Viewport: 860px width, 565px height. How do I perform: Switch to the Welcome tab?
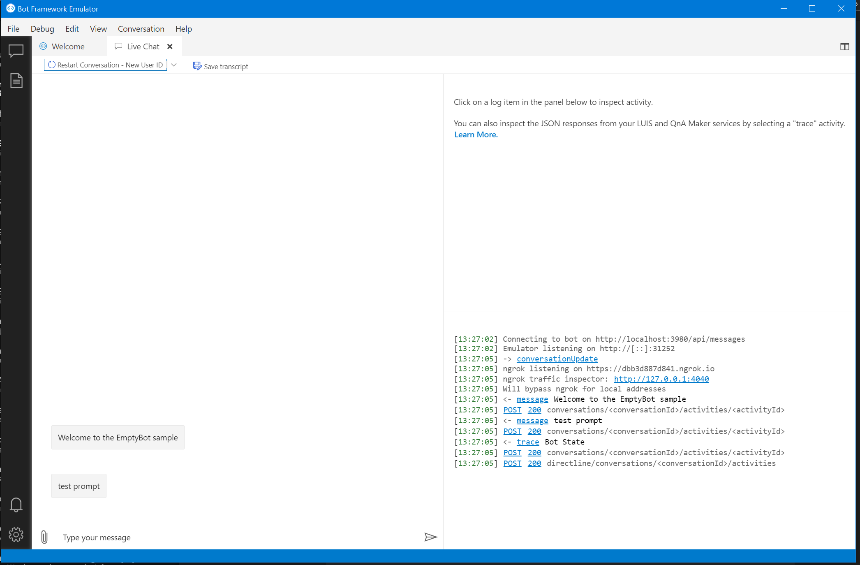[x=68, y=46]
